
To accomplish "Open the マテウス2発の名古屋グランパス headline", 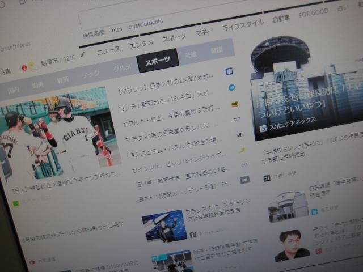I will tap(171, 131).
